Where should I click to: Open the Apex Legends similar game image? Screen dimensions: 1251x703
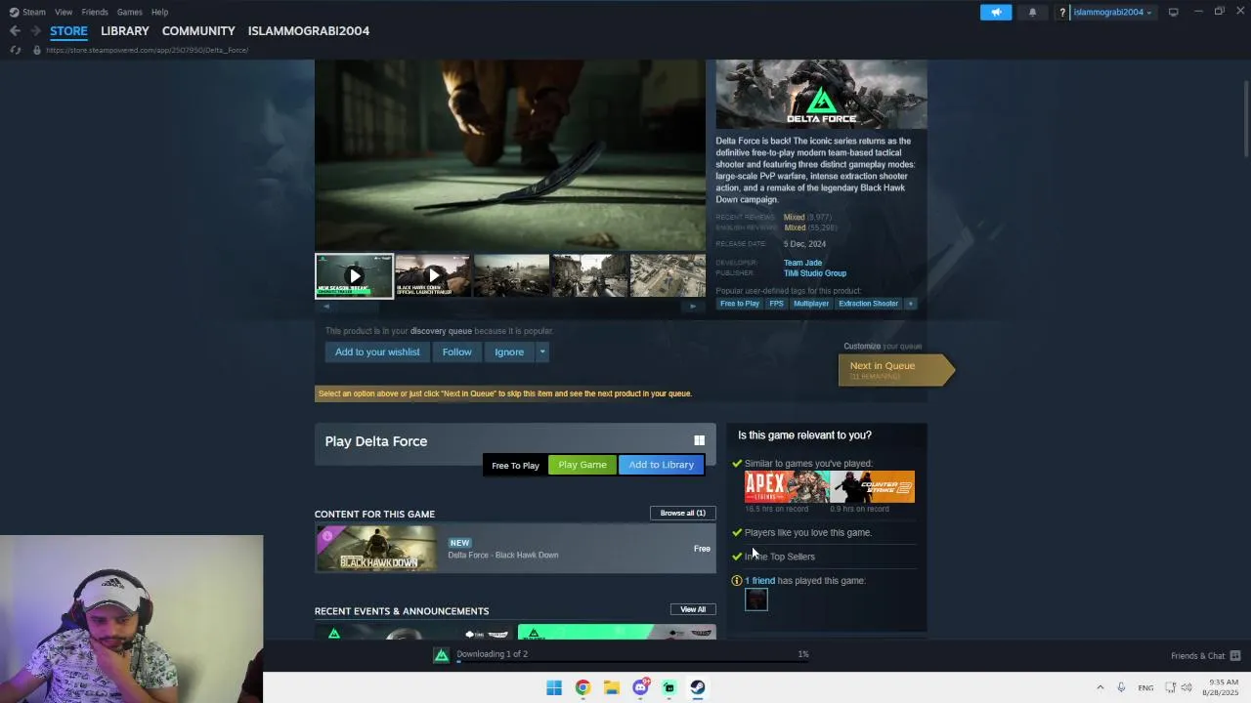[x=787, y=486]
